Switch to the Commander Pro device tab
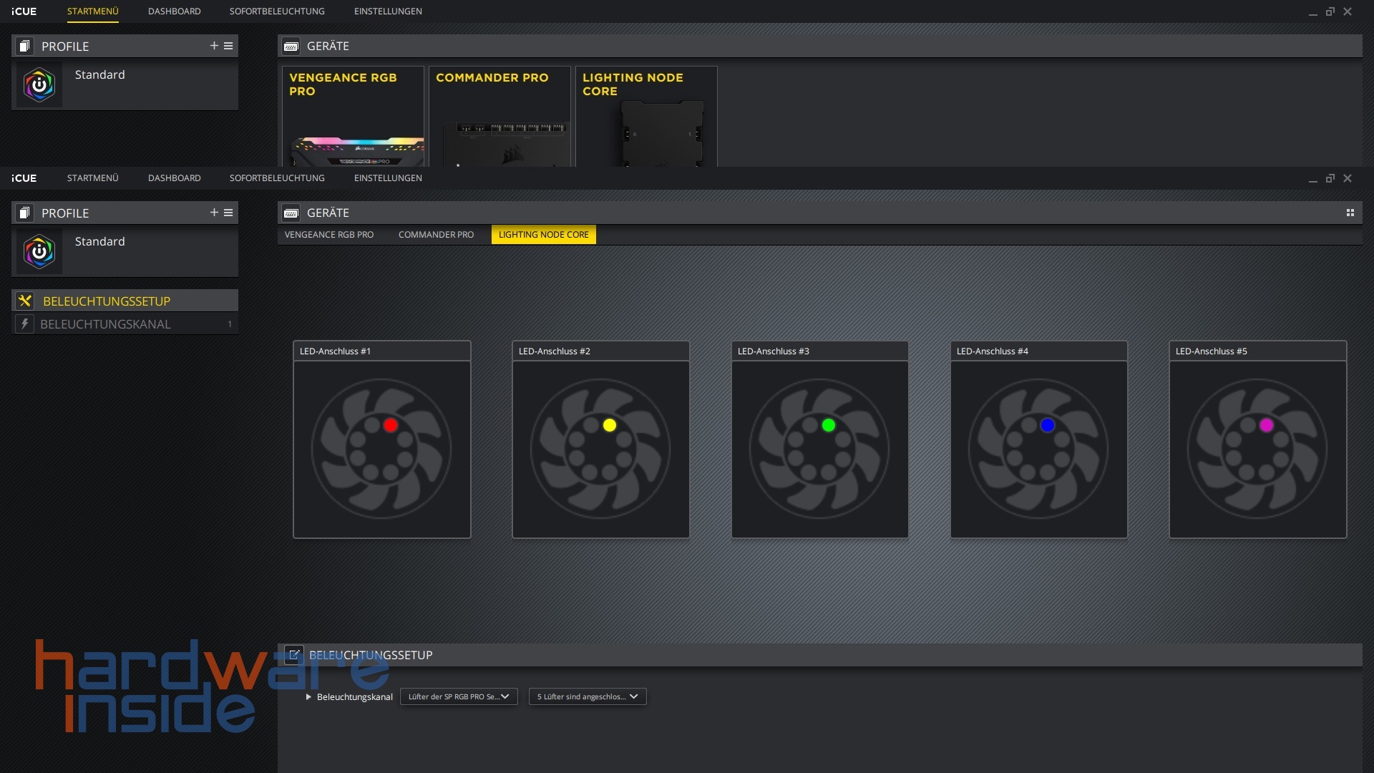 [x=436, y=235]
